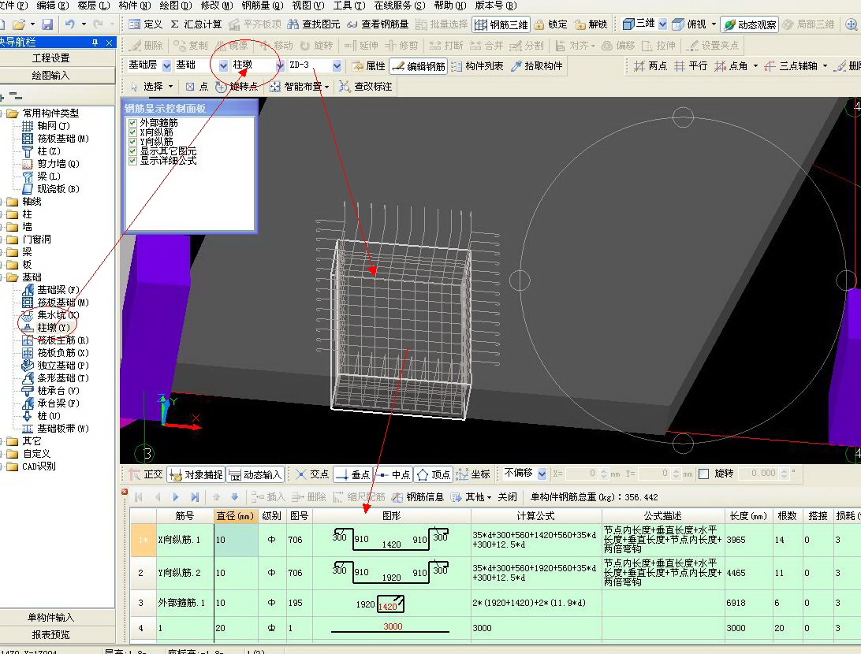Click the 单构件输入 button
861x654 pixels.
point(51,618)
